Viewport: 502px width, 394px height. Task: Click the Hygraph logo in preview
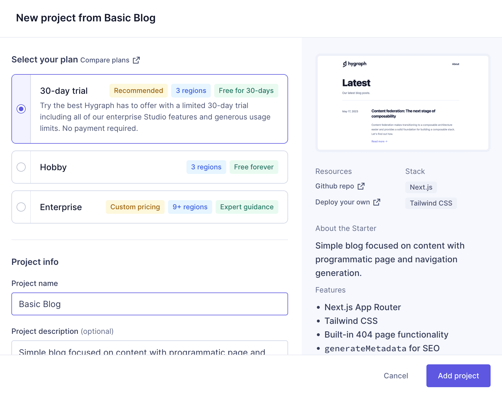click(355, 64)
